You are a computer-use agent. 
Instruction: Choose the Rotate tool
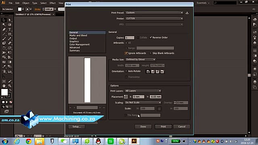(x=4, y=48)
